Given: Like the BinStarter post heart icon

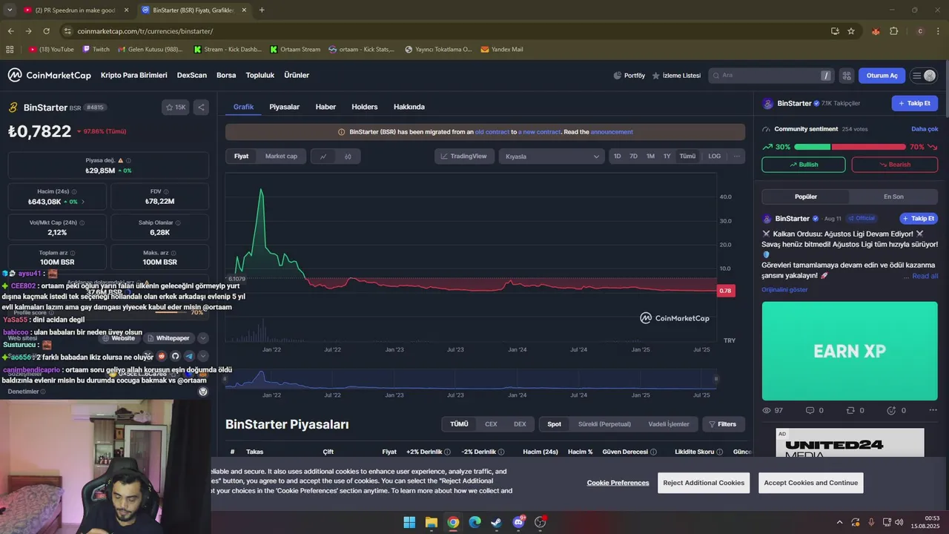Looking at the screenshot, I should tap(891, 410).
